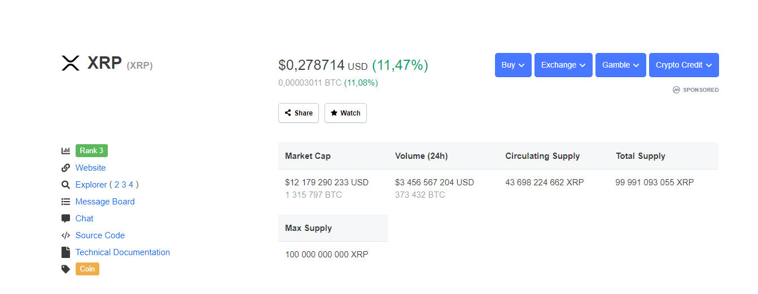
Task: Toggle the Watch star button
Action: (x=345, y=113)
